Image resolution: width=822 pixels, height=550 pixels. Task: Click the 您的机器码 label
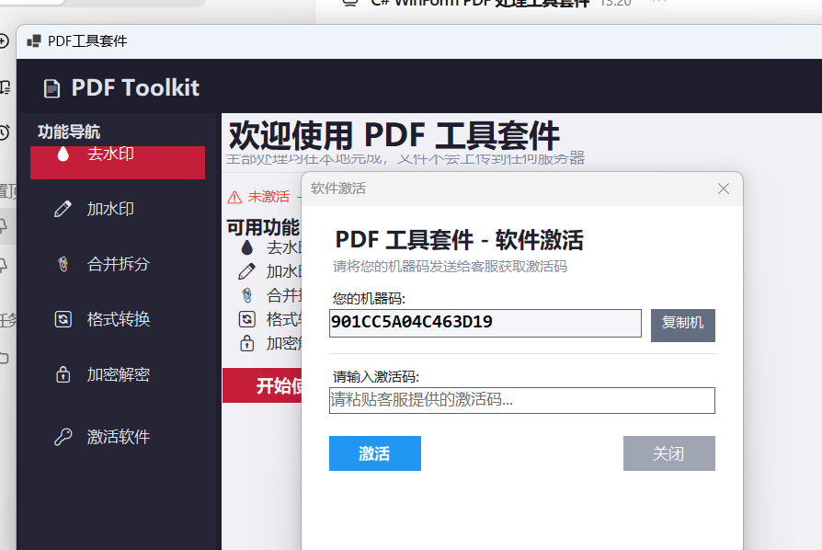pos(369,298)
